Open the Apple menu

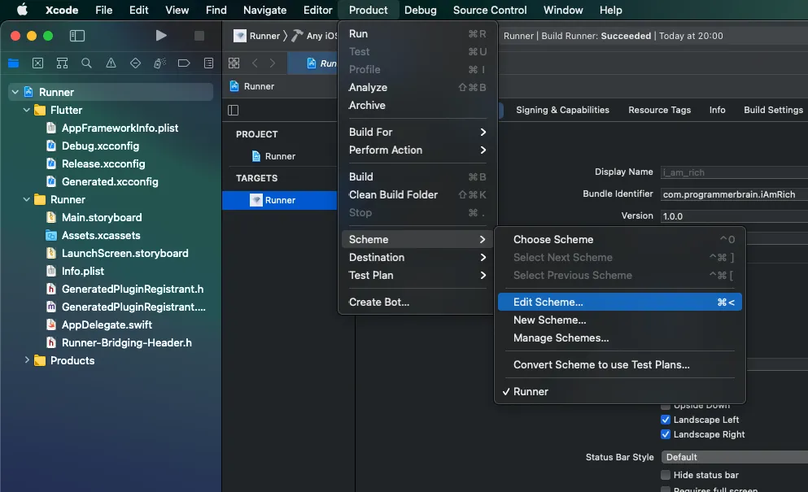coord(22,10)
